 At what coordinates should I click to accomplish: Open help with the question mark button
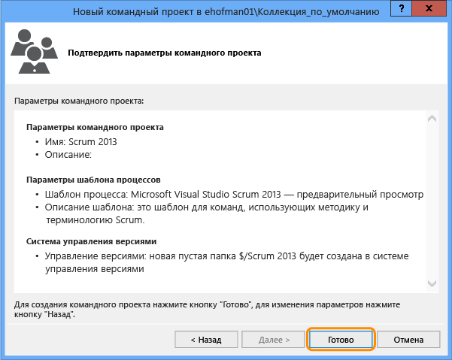point(402,8)
